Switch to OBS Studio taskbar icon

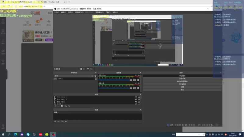53,134
